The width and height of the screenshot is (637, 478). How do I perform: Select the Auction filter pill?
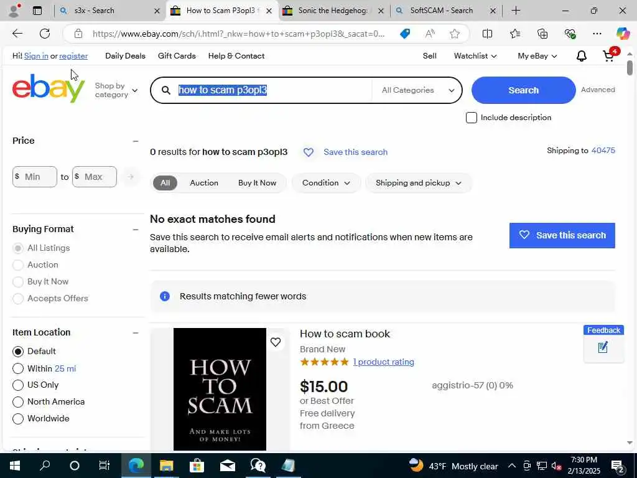coord(204,183)
